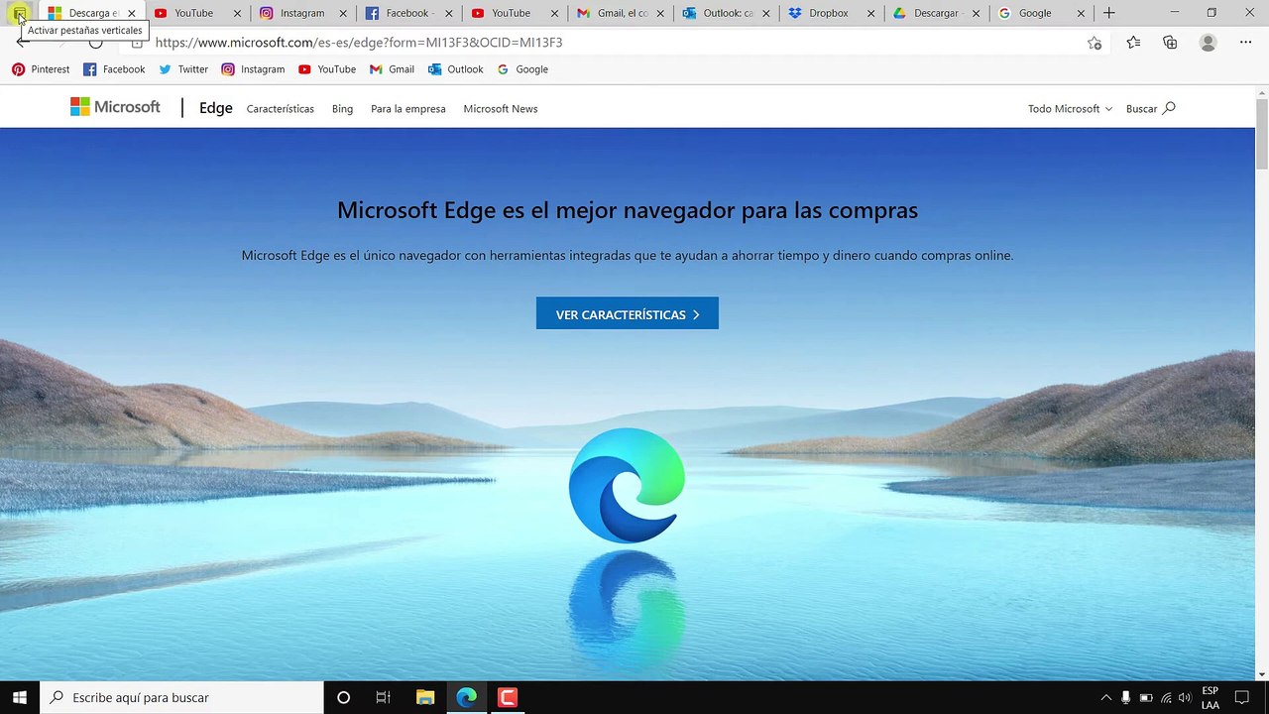Open the ESP LAA language indicator
Screen dimensions: 1269x714
1210,697
